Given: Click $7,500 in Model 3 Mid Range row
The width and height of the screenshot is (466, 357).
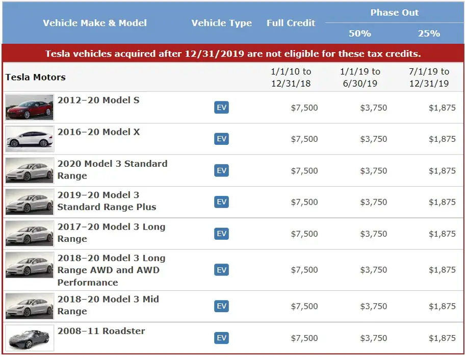Looking at the screenshot, I should [304, 306].
